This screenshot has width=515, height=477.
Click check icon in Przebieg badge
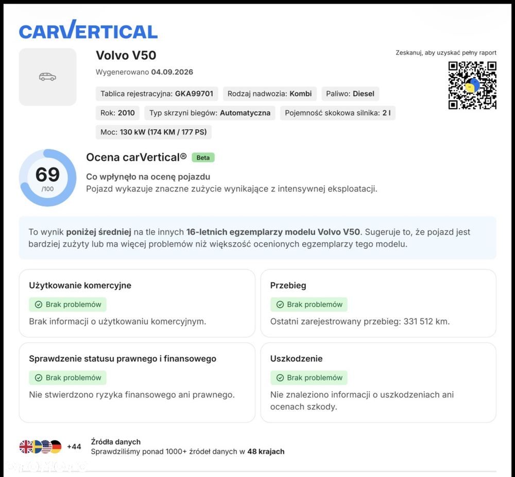pyautogui.click(x=280, y=305)
